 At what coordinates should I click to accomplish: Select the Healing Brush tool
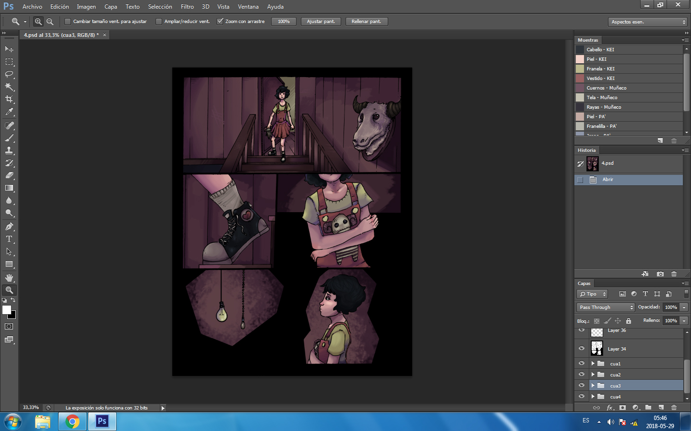[9, 125]
